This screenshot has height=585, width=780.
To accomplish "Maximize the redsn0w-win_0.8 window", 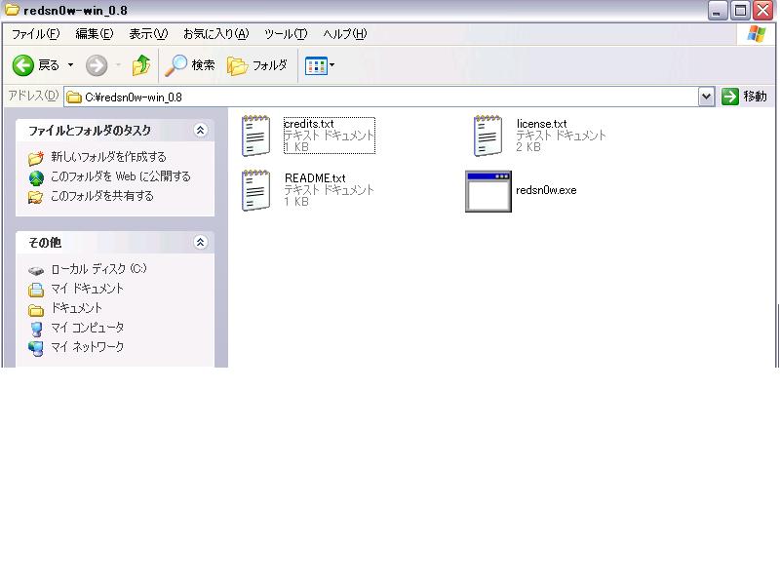I will (740, 11).
